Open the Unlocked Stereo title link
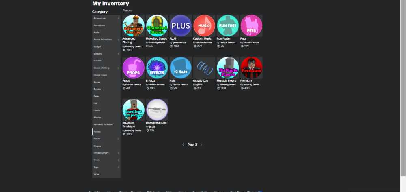This screenshot has width=406, height=192. click(x=157, y=39)
